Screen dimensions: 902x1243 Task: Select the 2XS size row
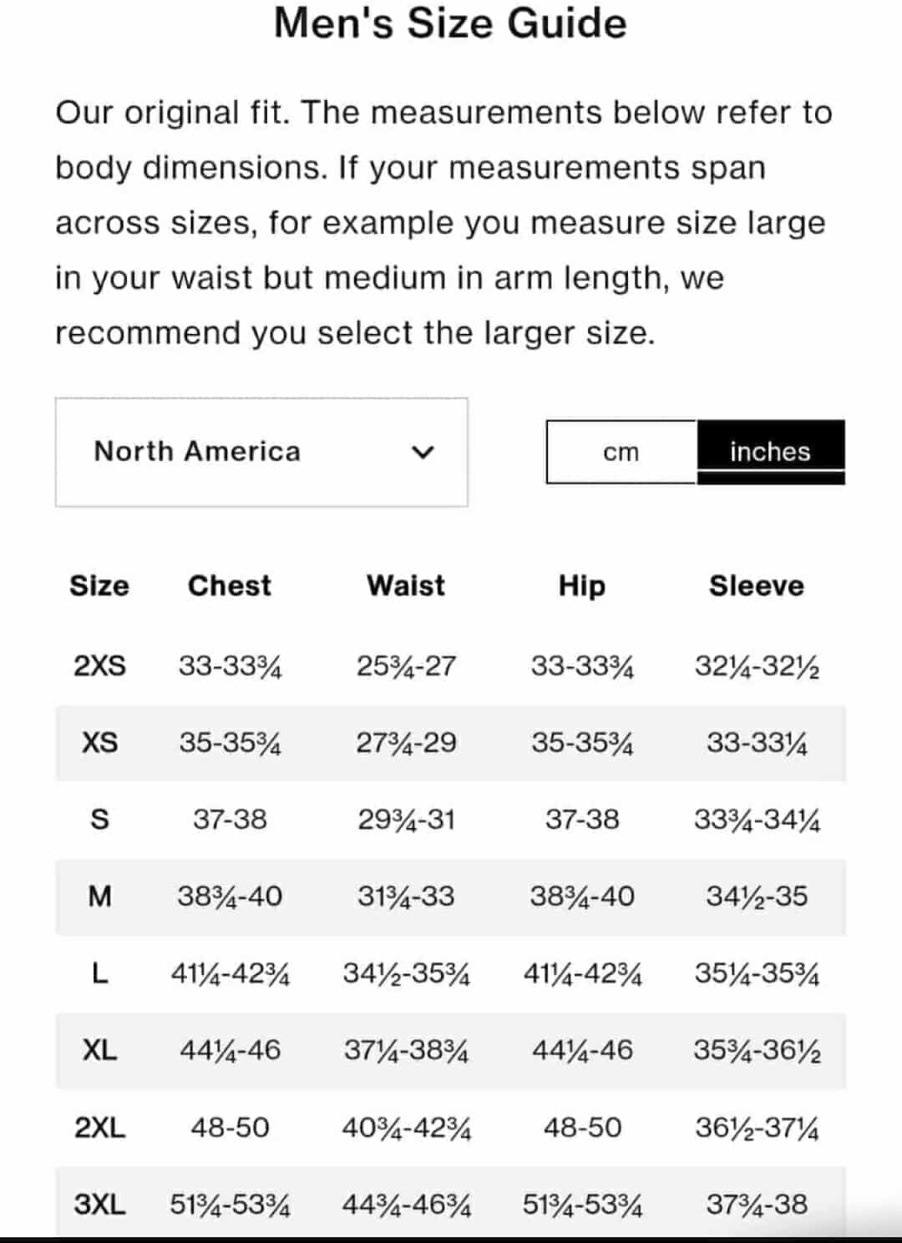99,666
